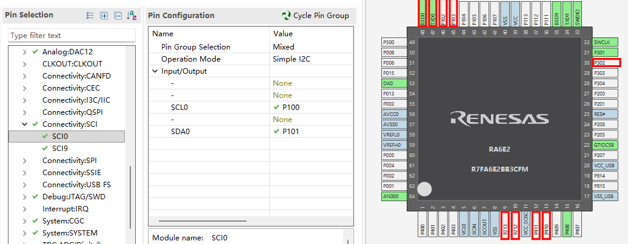Click the flat list view icon in Pin Selection
This screenshot has width=628, height=244.
click(90, 16)
